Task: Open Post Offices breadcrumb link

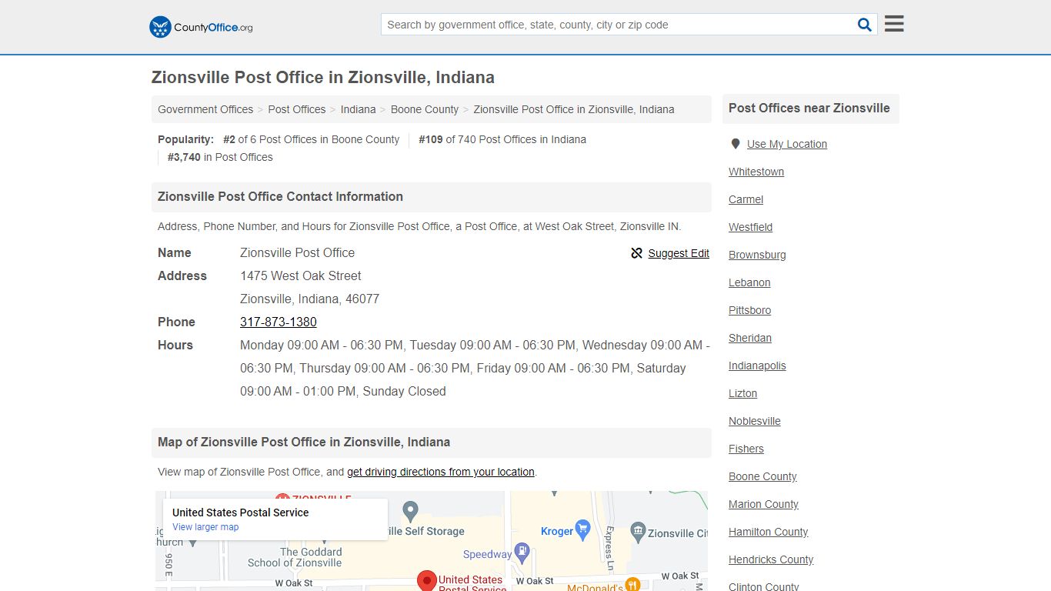Action: [x=297, y=109]
